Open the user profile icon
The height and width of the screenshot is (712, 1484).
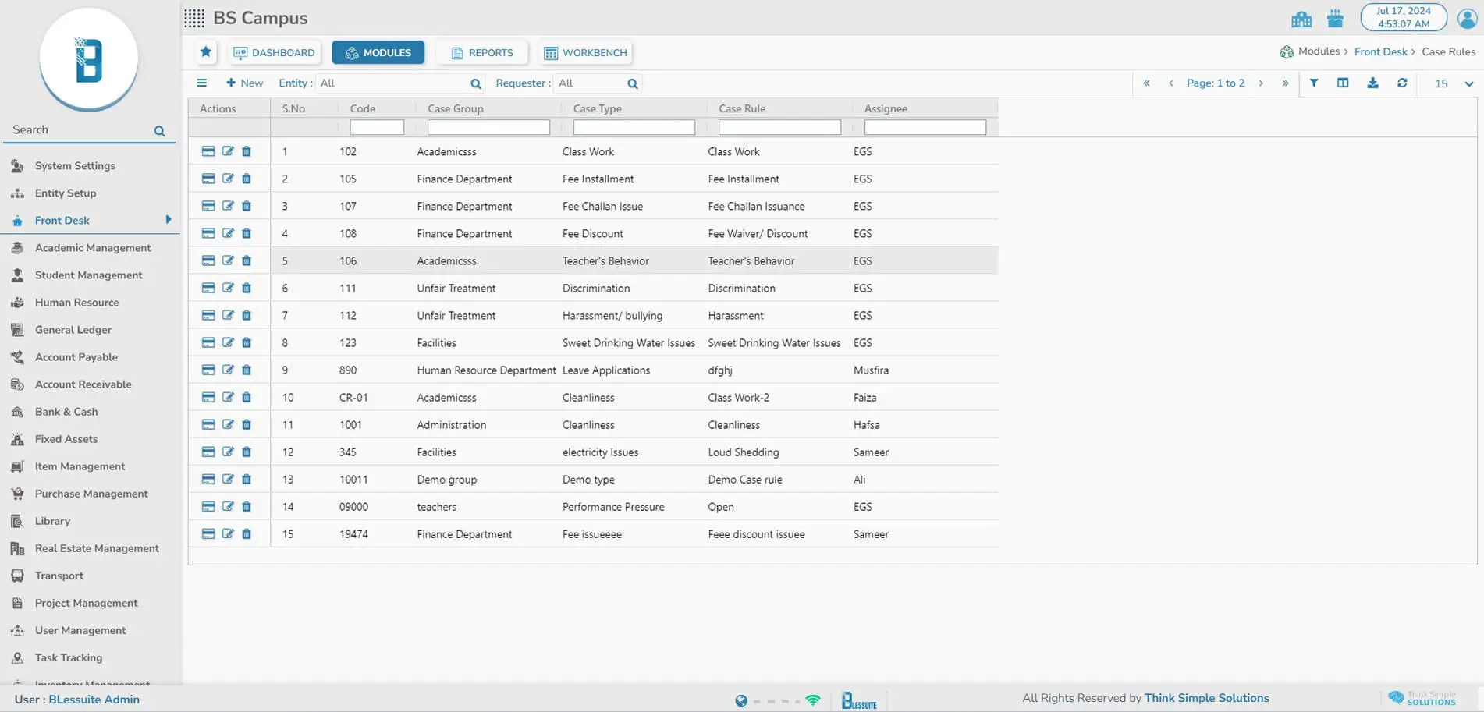pyautogui.click(x=1467, y=18)
